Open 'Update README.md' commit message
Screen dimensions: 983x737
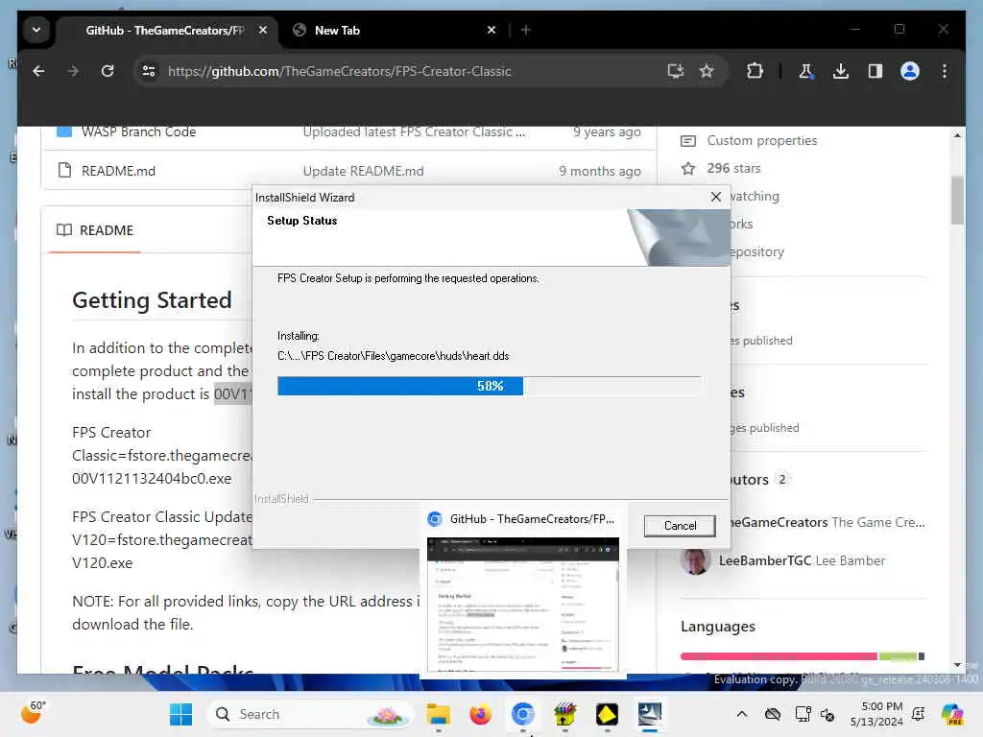click(x=364, y=171)
